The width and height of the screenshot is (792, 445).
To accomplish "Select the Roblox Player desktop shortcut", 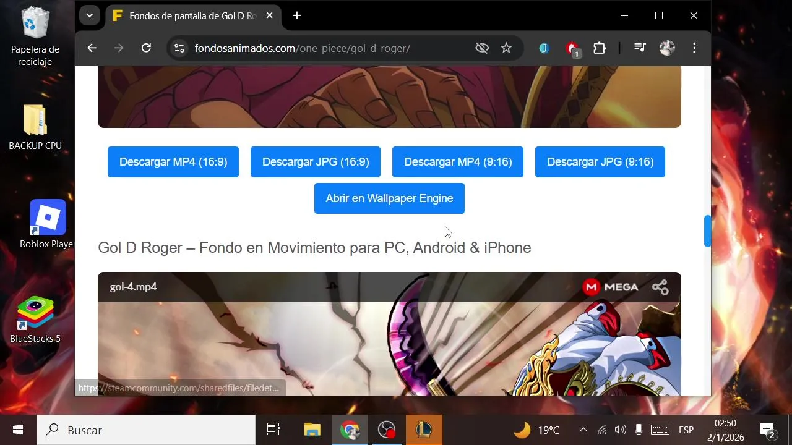I will click(x=47, y=224).
